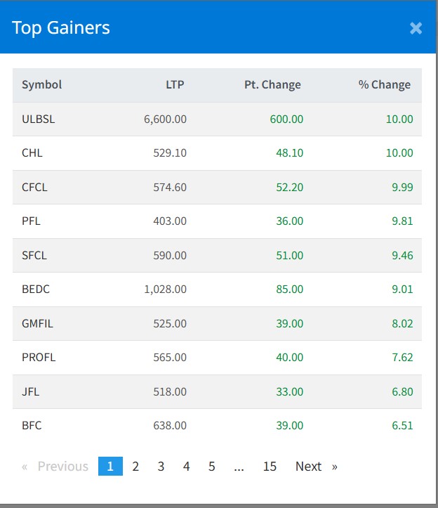Open the CFCL symbol entry
This screenshot has height=508, width=438.
point(34,188)
